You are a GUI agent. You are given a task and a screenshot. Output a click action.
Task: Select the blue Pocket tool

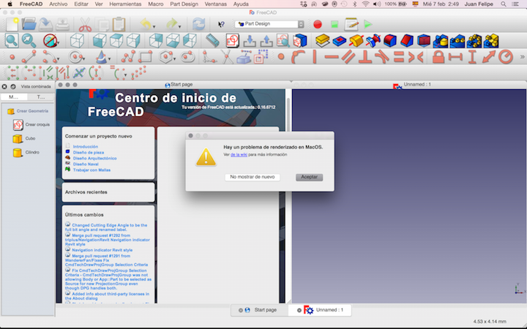point(340,41)
